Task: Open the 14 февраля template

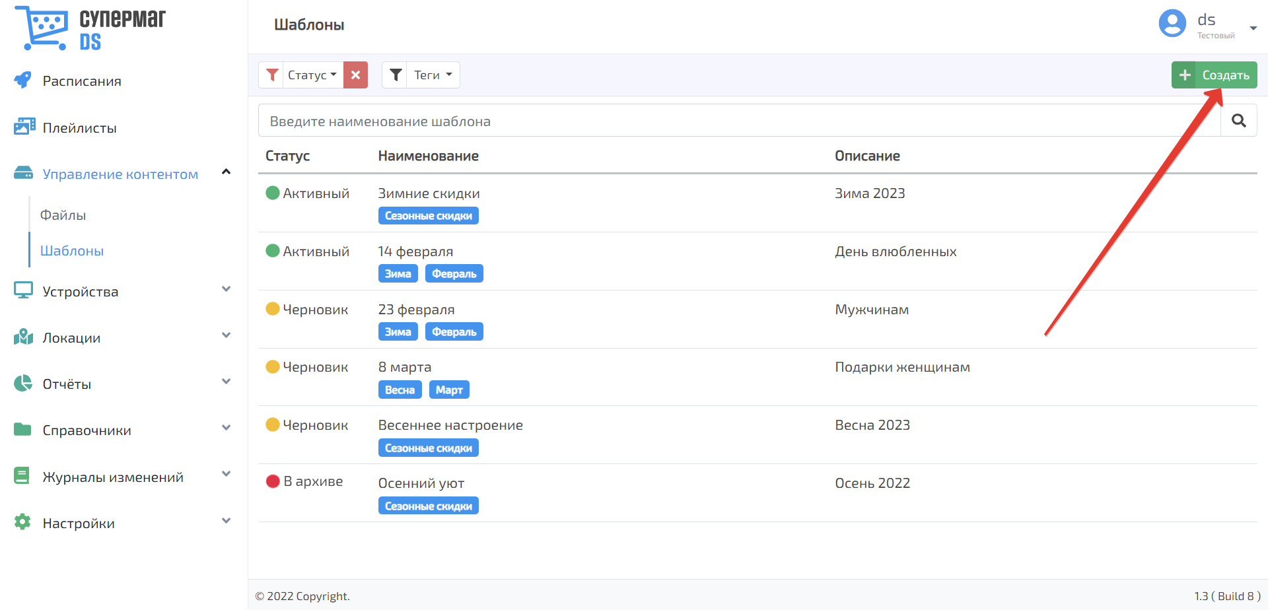Action: click(415, 252)
